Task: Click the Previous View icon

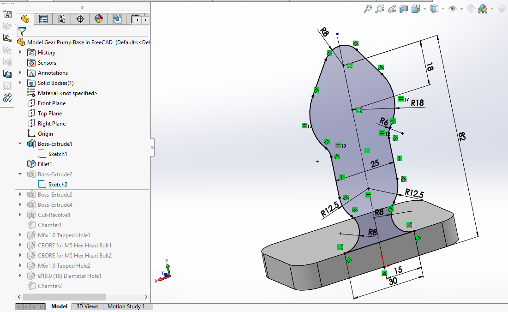Action: click(392, 9)
